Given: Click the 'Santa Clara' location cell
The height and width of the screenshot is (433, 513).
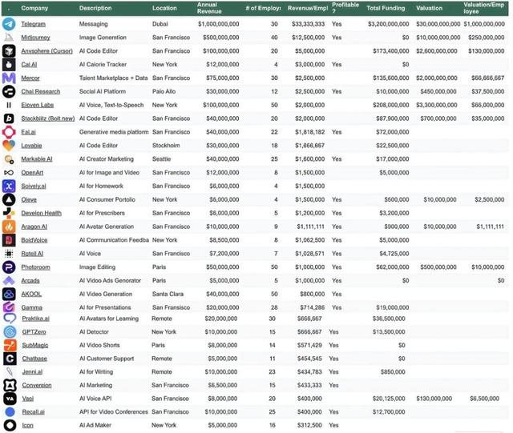Looking at the screenshot, I should pos(168,295).
